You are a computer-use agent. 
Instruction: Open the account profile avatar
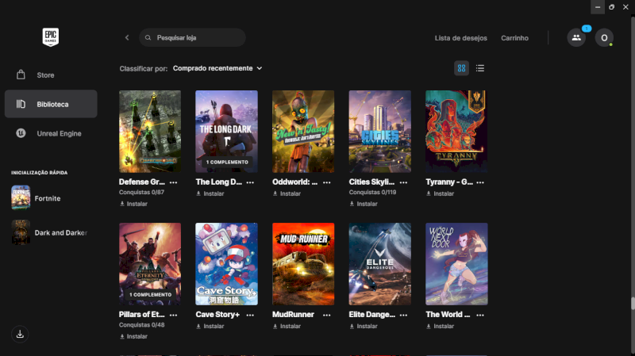click(x=604, y=37)
